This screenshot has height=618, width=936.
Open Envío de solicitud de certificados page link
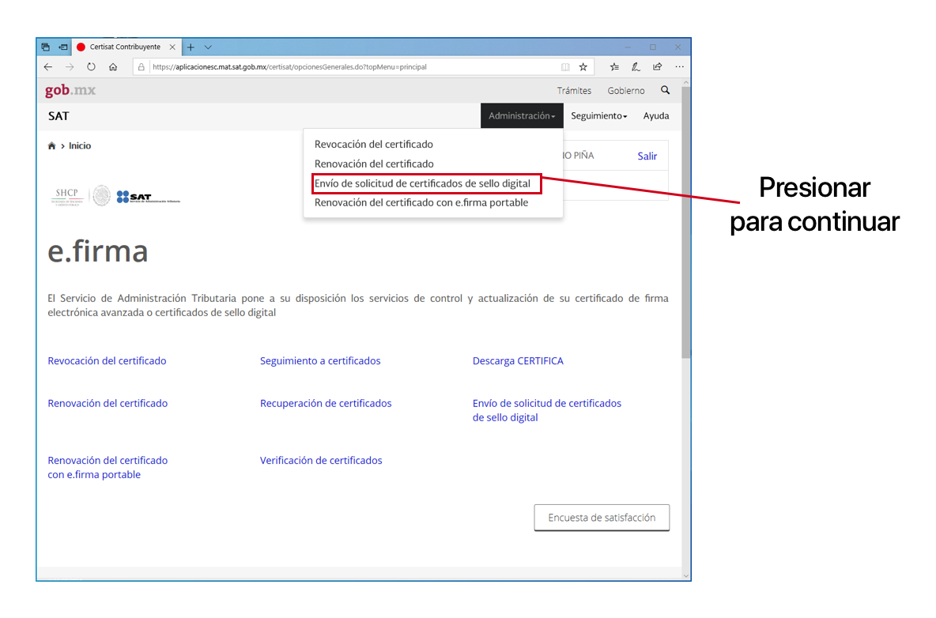tap(547, 410)
